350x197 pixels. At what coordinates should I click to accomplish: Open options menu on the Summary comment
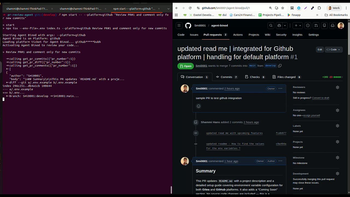[280, 161]
